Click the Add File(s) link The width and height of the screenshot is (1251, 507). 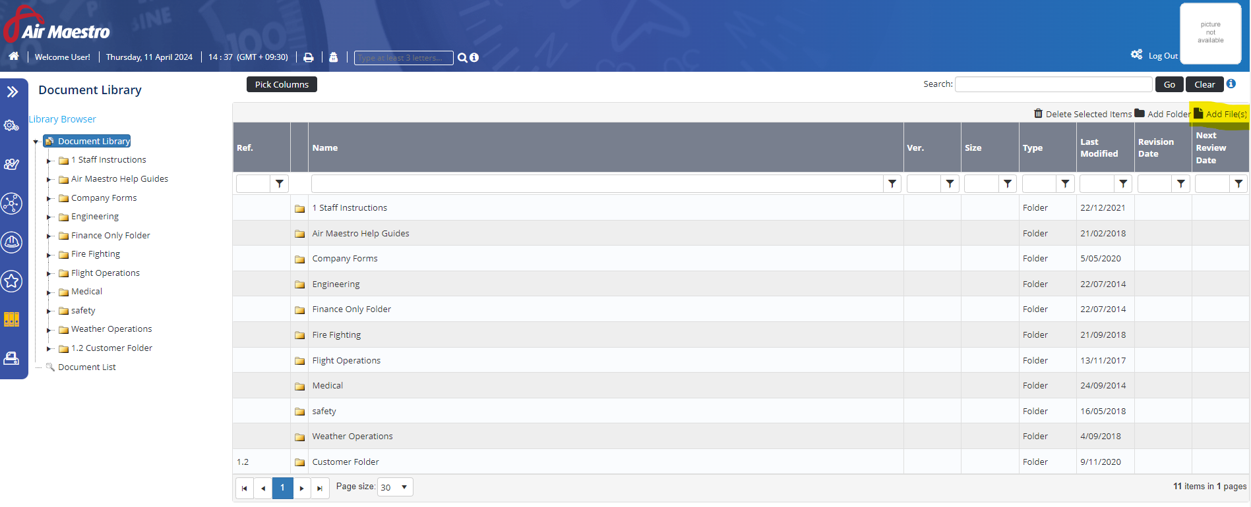pyautogui.click(x=1220, y=114)
